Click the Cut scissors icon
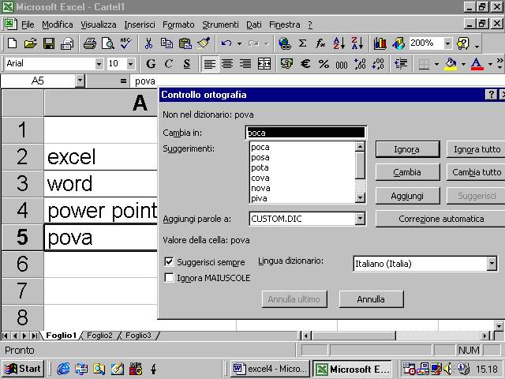Viewport: 505px width, 379px height. [x=148, y=43]
